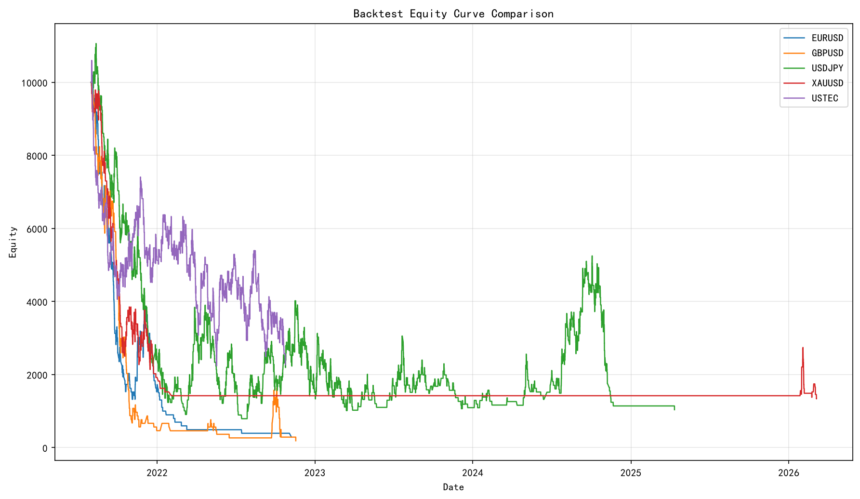Click the 2024 x-axis tick label
The height and width of the screenshot is (499, 860).
(473, 473)
